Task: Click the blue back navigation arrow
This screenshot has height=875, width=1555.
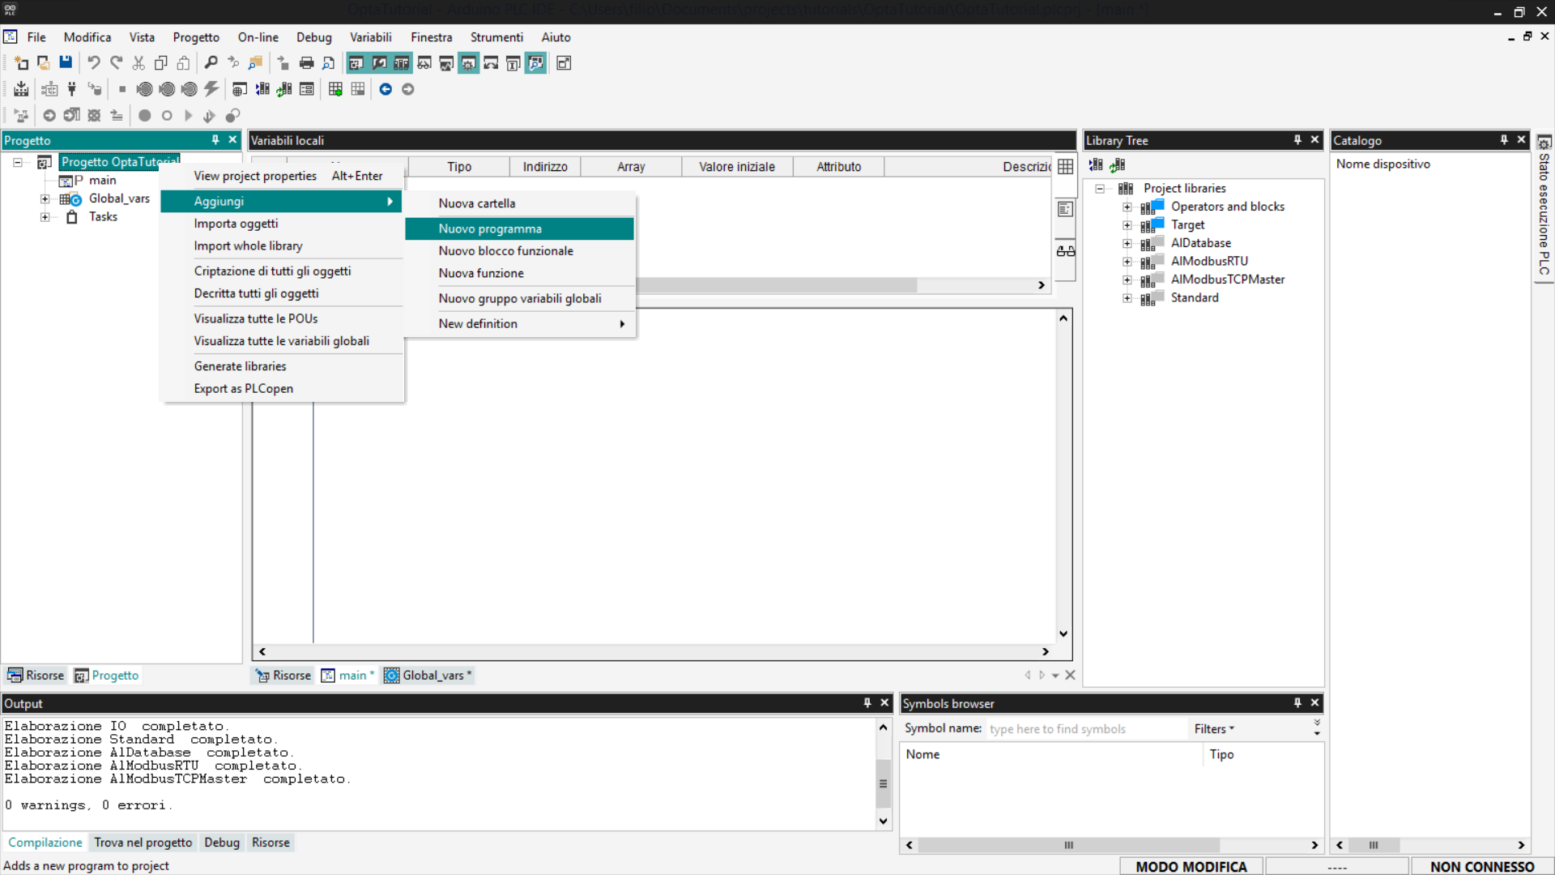Action: pos(386,89)
